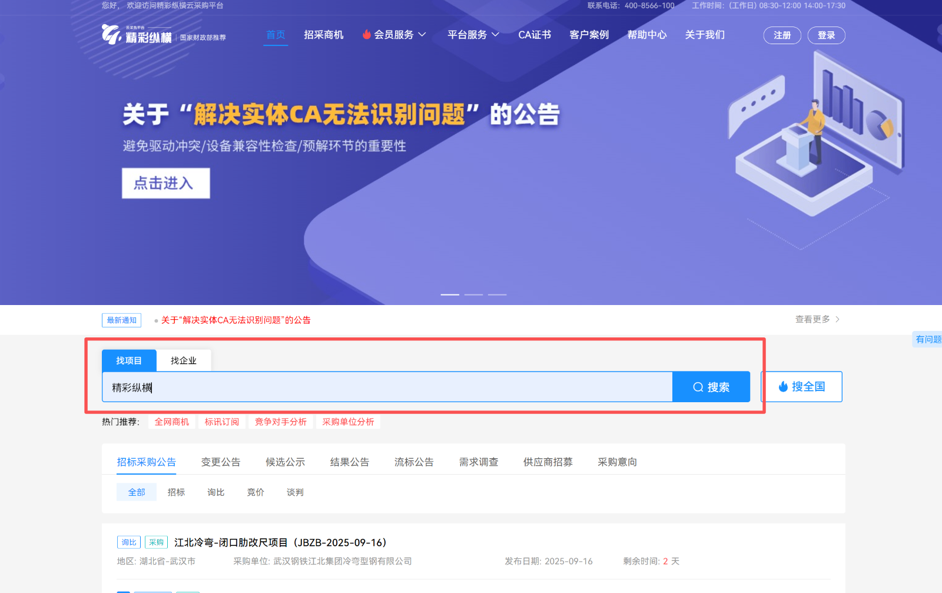Open 采购单位分析 hot recommendation
942x593 pixels.
point(349,422)
